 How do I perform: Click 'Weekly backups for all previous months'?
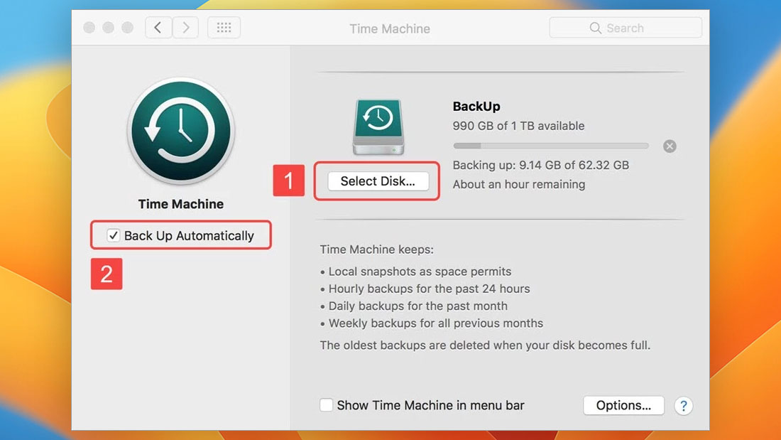point(435,323)
